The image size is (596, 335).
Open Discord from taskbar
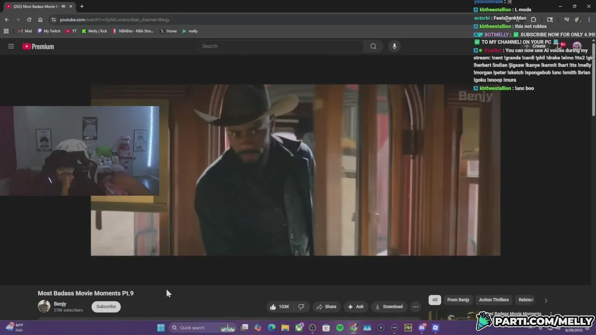tap(422, 328)
